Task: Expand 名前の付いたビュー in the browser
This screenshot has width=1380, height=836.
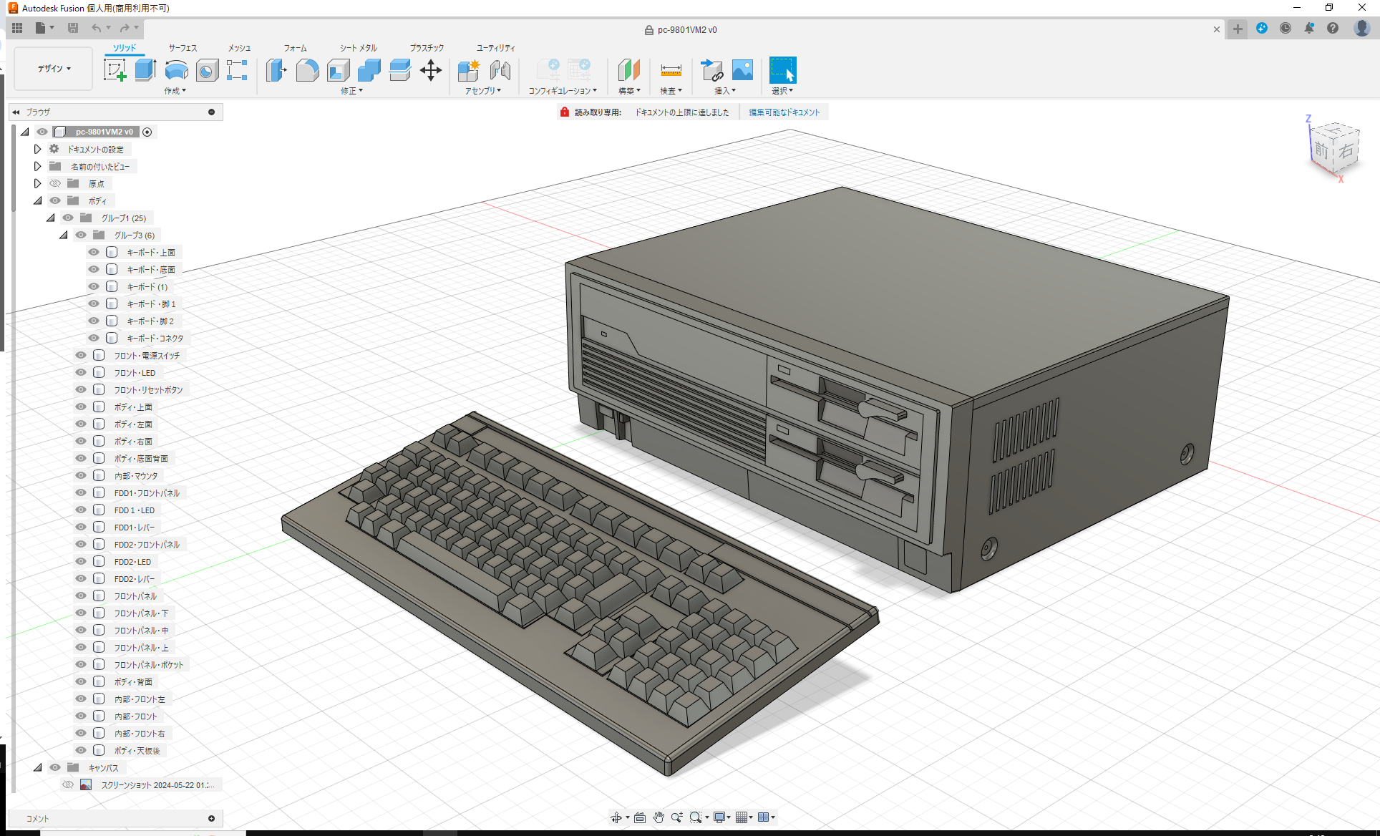Action: click(37, 166)
